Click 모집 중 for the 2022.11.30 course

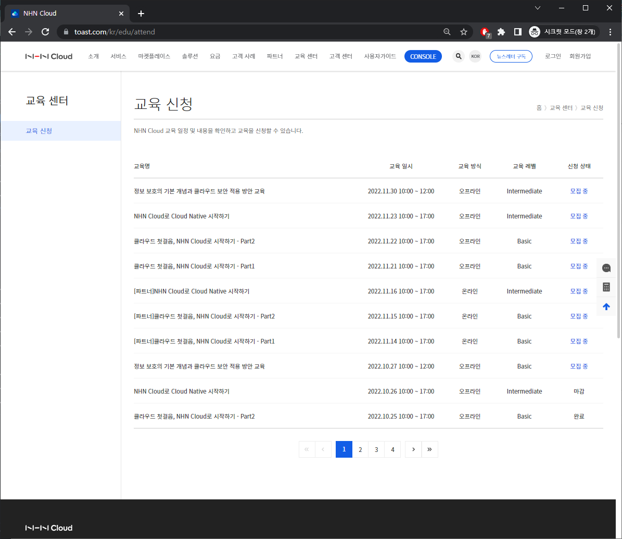pyautogui.click(x=579, y=191)
